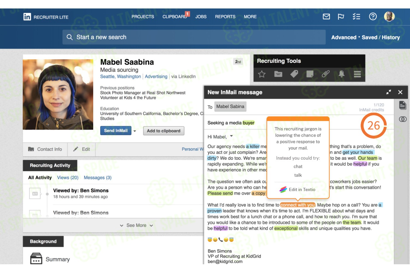
Task: Open the user profile avatar menu
Action: point(389,17)
